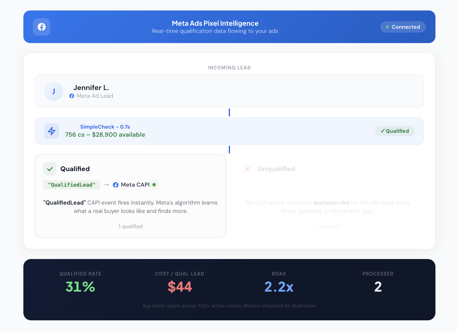457x332 pixels.
Task: Click the QUALIFIED RATE label
Action: [x=81, y=274]
